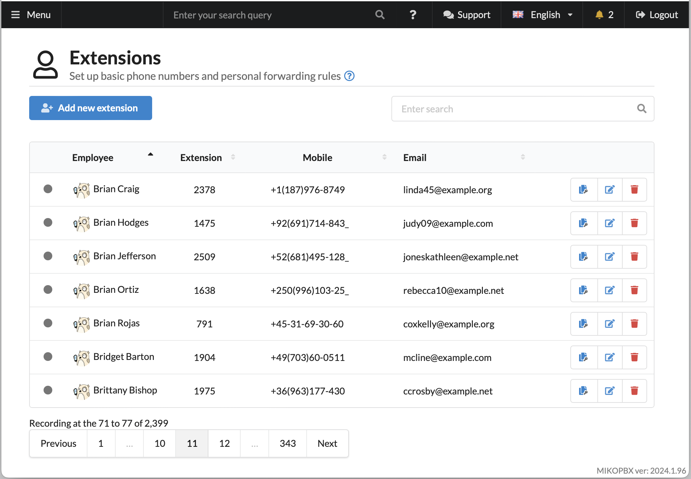The height and width of the screenshot is (479, 691).
Task: Open the main Menu
Action: [31, 15]
